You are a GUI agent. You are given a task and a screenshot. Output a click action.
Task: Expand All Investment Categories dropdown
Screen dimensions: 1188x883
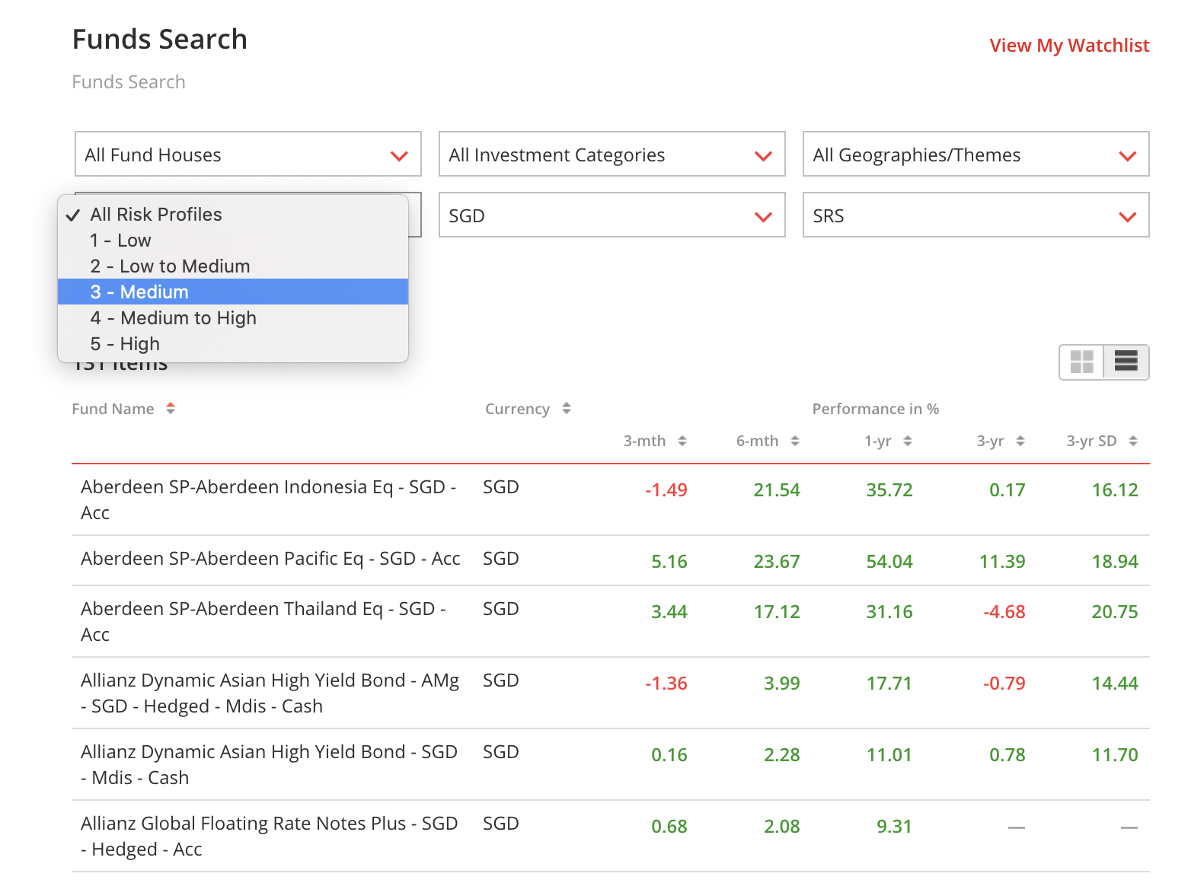pos(612,155)
